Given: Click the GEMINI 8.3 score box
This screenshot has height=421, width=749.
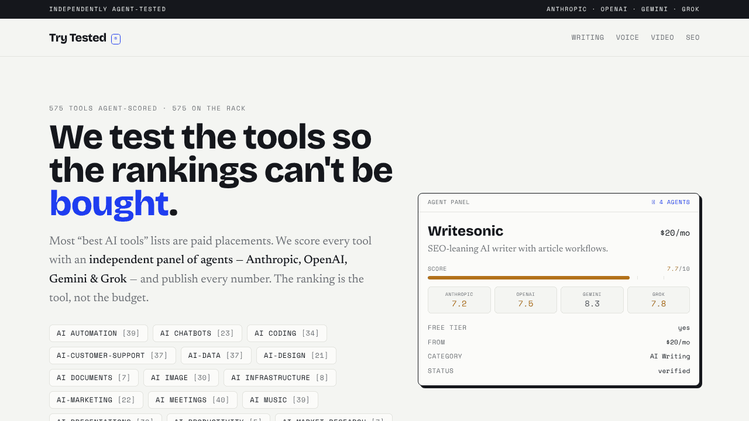Looking at the screenshot, I should 592,300.
